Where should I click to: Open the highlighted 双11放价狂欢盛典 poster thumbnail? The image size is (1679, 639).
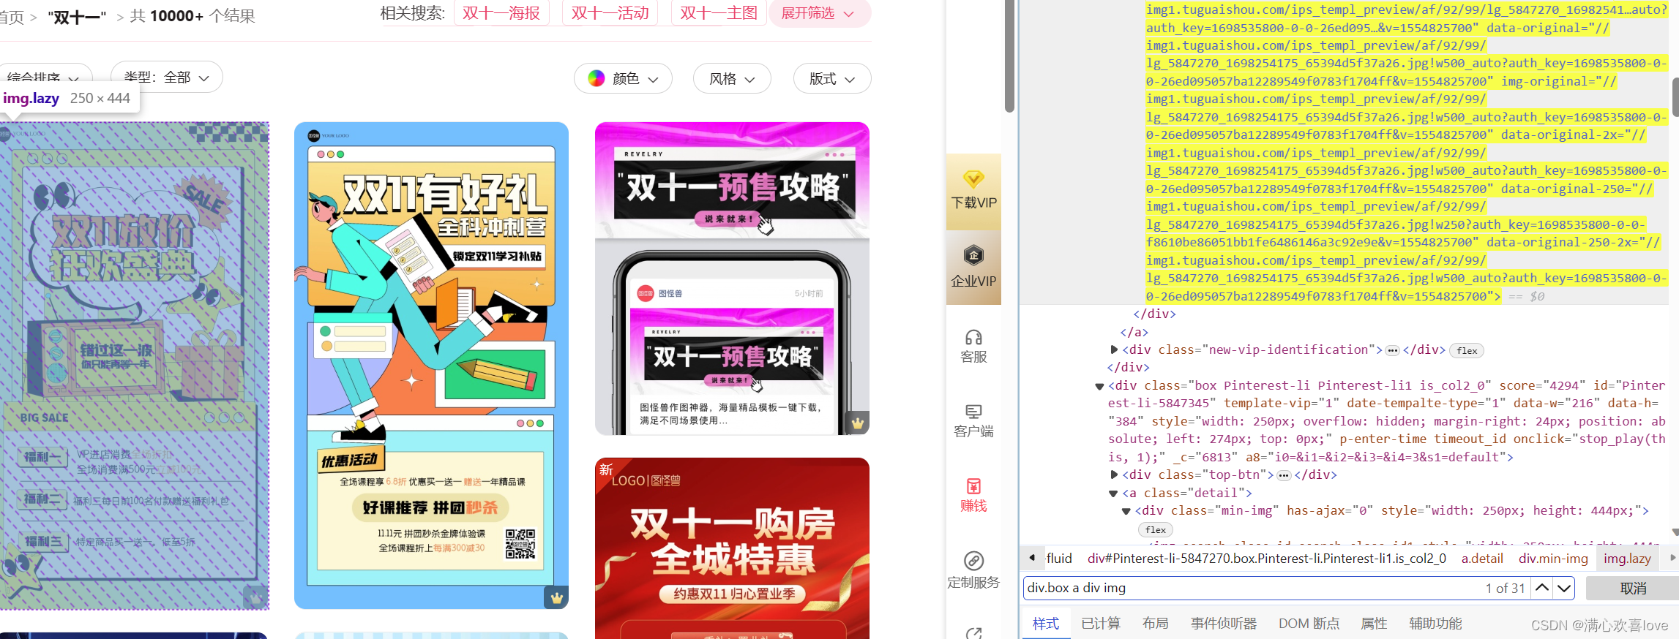point(134,366)
